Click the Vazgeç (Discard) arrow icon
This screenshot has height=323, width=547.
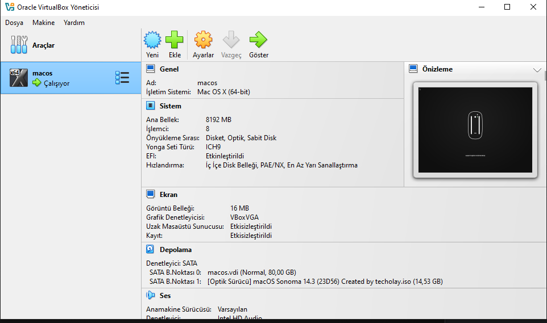coord(231,40)
